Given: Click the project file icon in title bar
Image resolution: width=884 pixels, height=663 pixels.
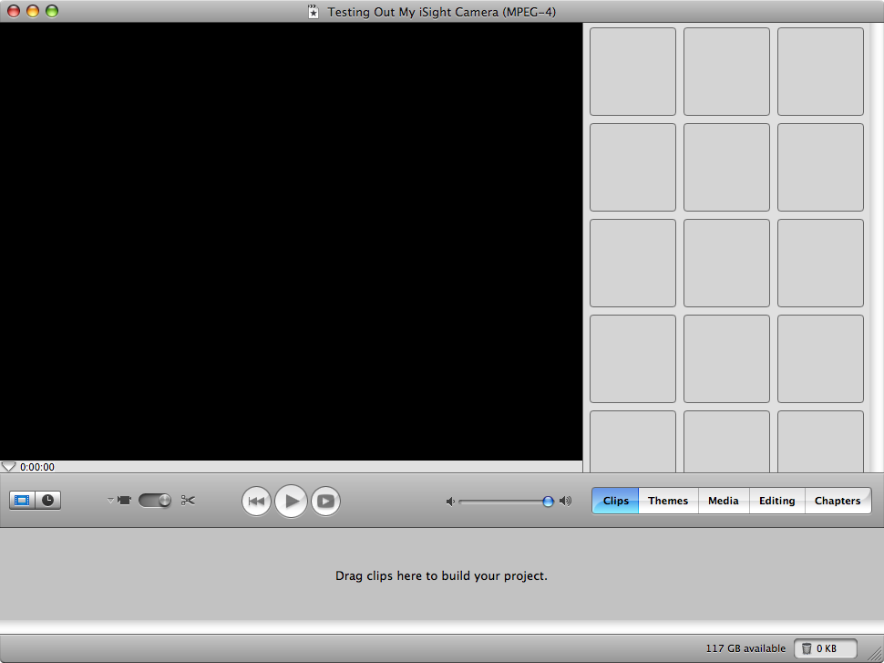Looking at the screenshot, I should click(314, 11).
